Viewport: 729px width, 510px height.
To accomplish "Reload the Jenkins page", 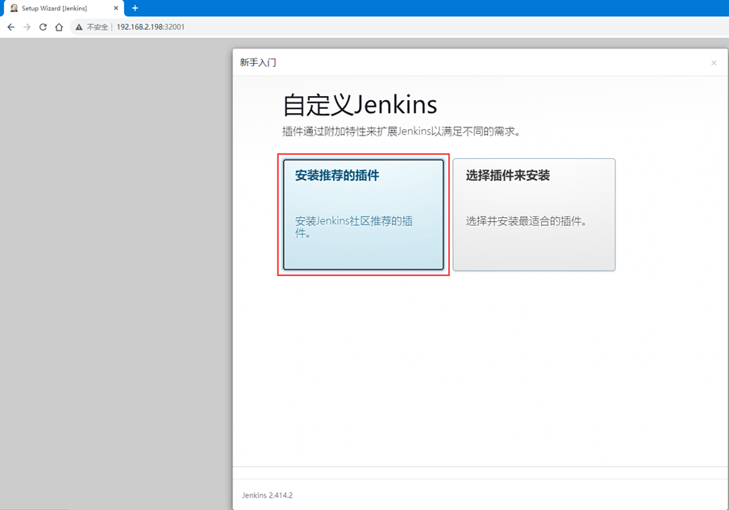I will (x=43, y=27).
